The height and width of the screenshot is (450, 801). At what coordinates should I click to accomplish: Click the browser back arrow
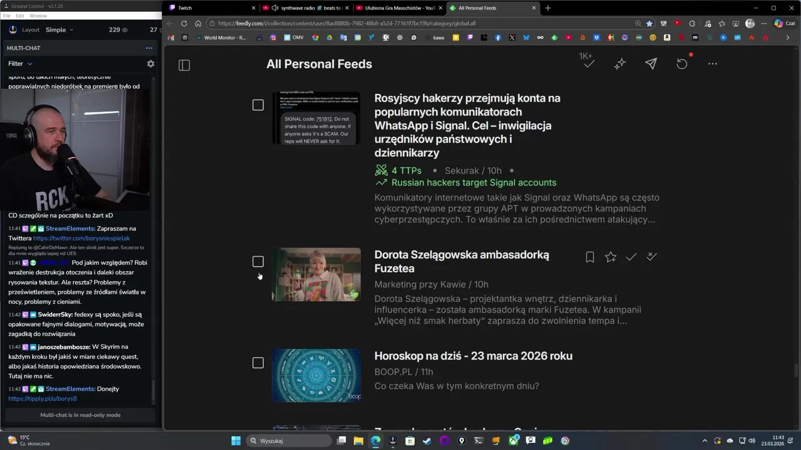(x=170, y=24)
